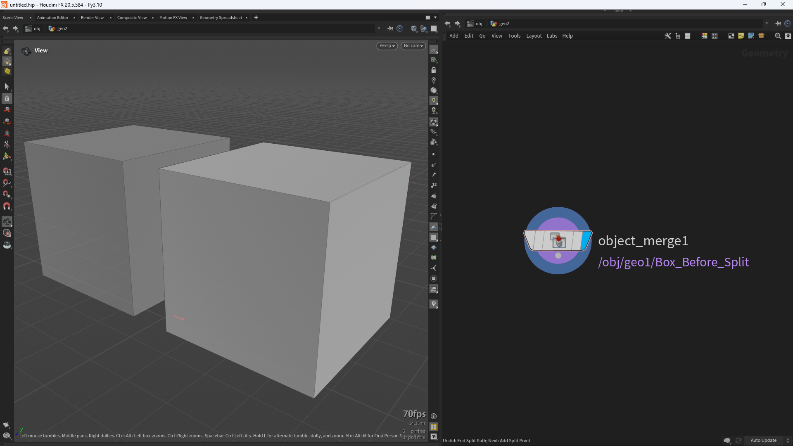Show the tree view icon in network toolbar
Image resolution: width=793 pixels, height=446 pixels.
coord(678,36)
